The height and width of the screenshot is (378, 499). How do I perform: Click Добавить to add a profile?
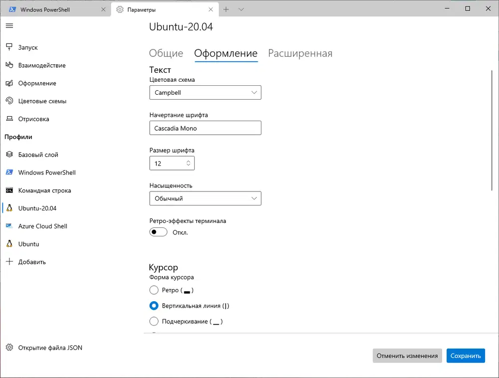click(32, 262)
